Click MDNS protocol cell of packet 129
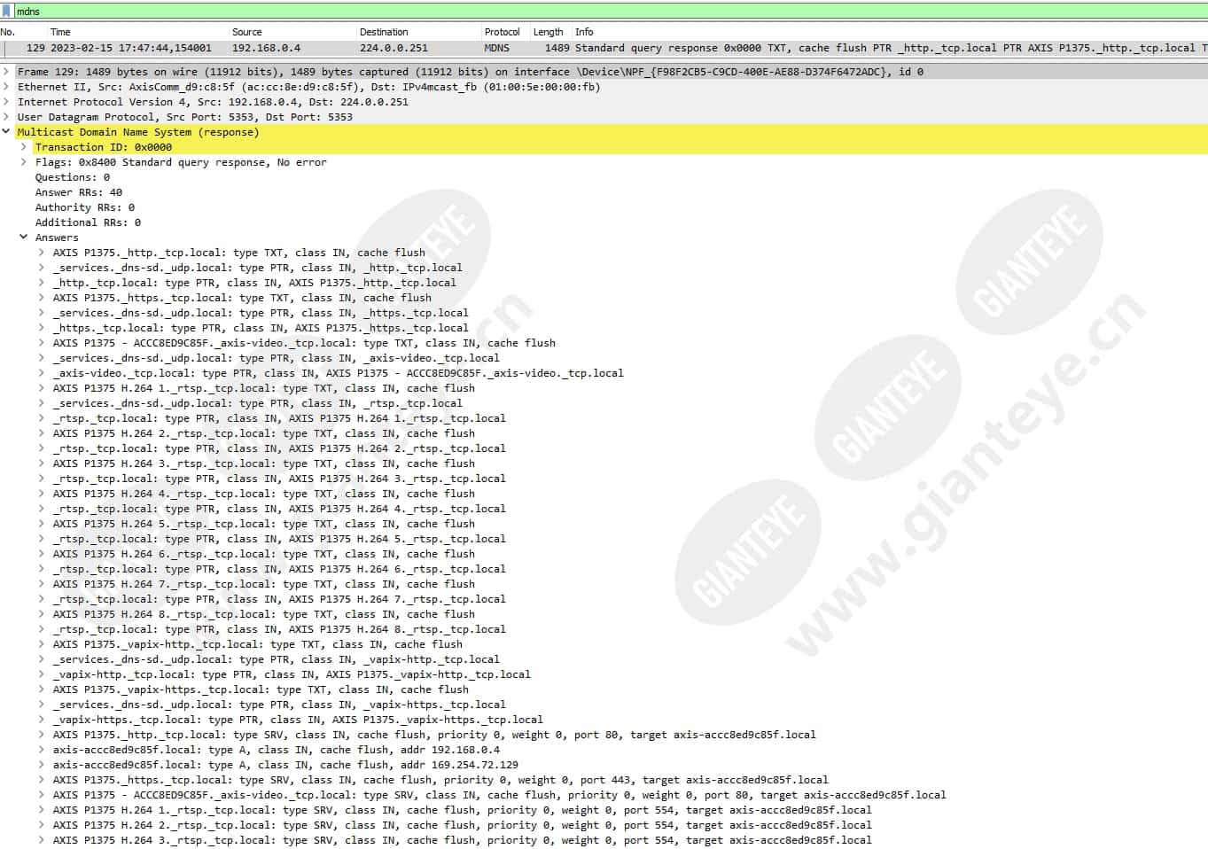1208x849 pixels. click(x=496, y=48)
